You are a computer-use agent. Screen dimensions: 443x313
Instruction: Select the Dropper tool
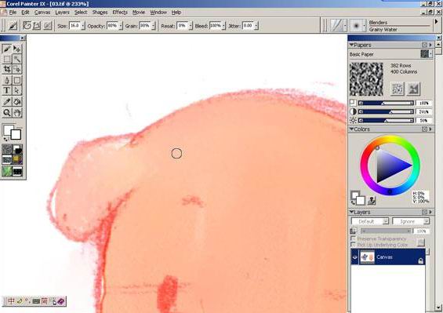7,102
